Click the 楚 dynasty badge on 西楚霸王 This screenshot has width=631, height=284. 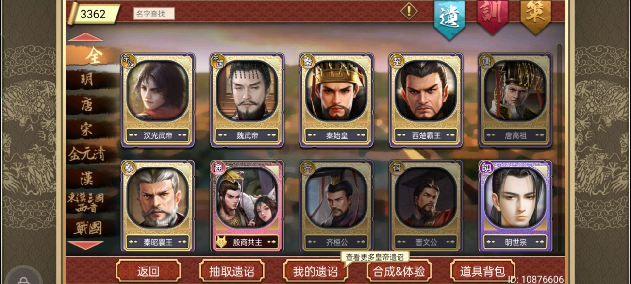[397, 61]
